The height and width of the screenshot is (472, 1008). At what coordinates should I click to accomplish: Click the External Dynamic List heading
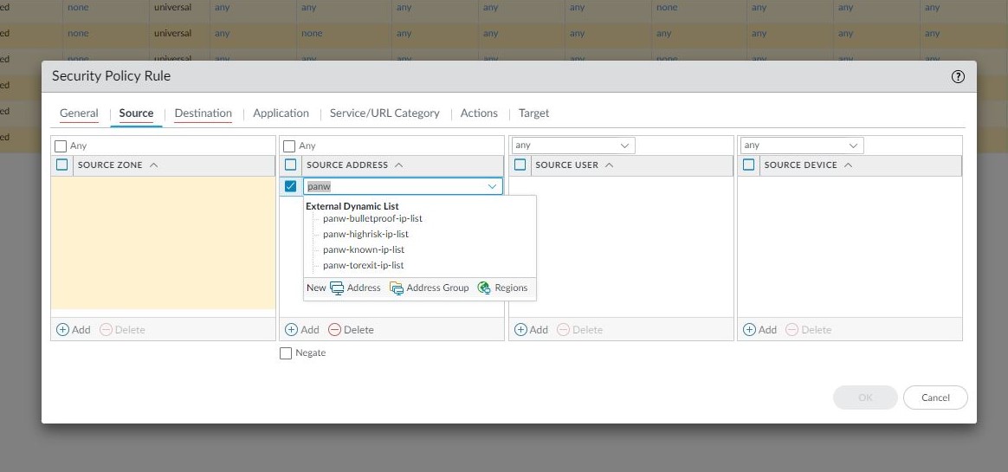pos(352,206)
